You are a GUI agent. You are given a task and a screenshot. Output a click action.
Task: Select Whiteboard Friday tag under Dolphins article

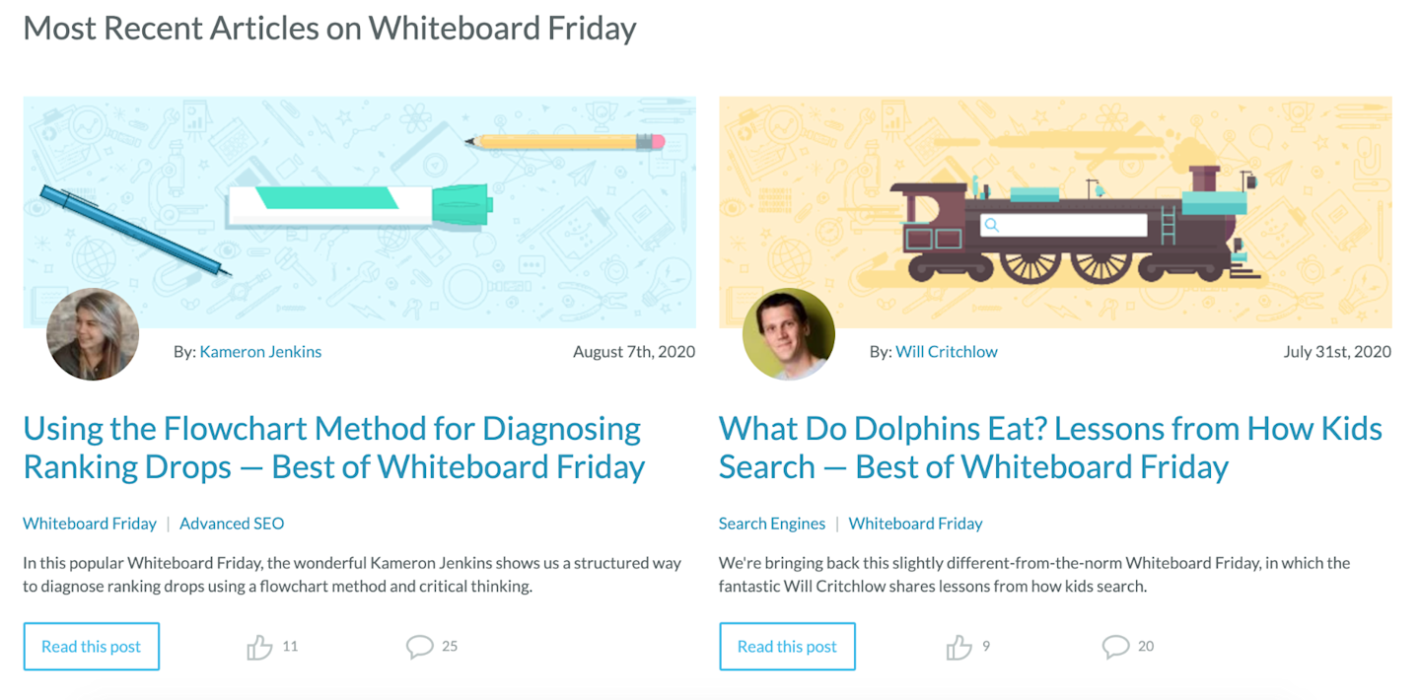(916, 524)
